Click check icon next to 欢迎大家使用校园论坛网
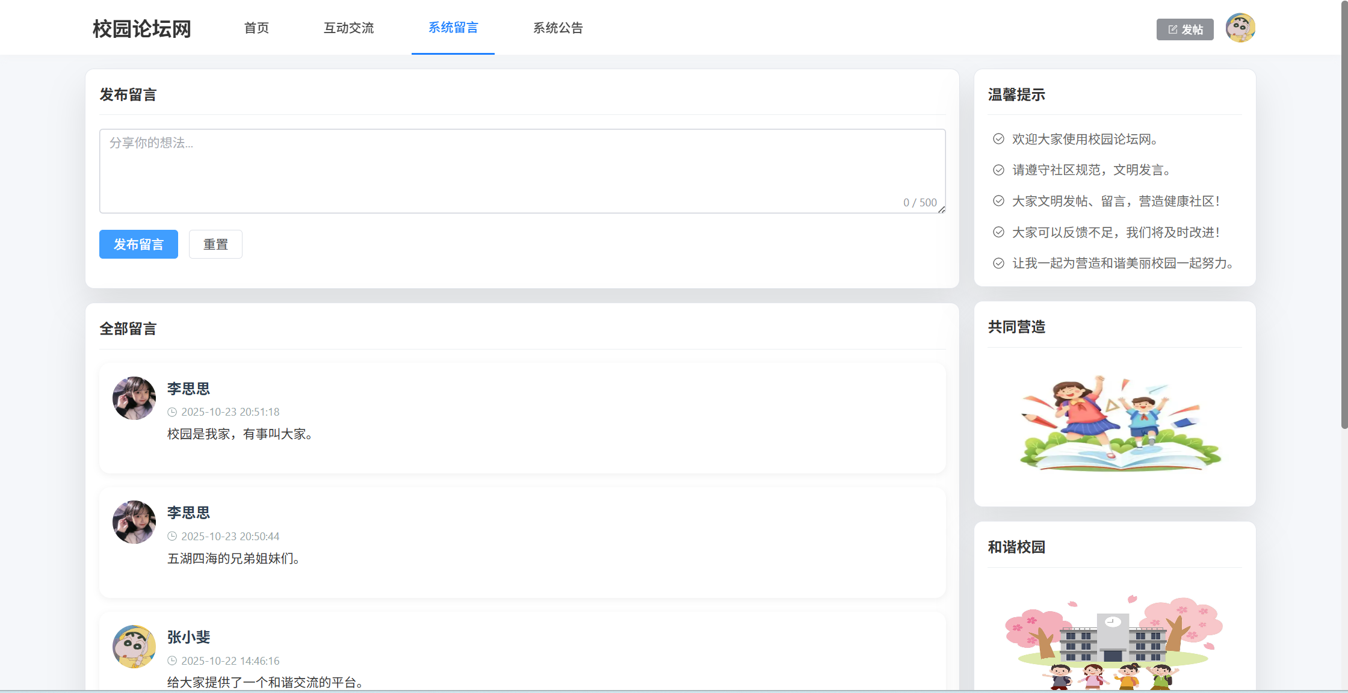This screenshot has height=693, width=1348. tap(998, 139)
